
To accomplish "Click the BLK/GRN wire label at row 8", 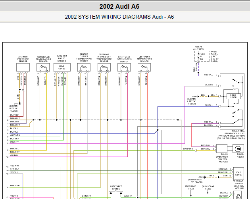I will [15, 139].
